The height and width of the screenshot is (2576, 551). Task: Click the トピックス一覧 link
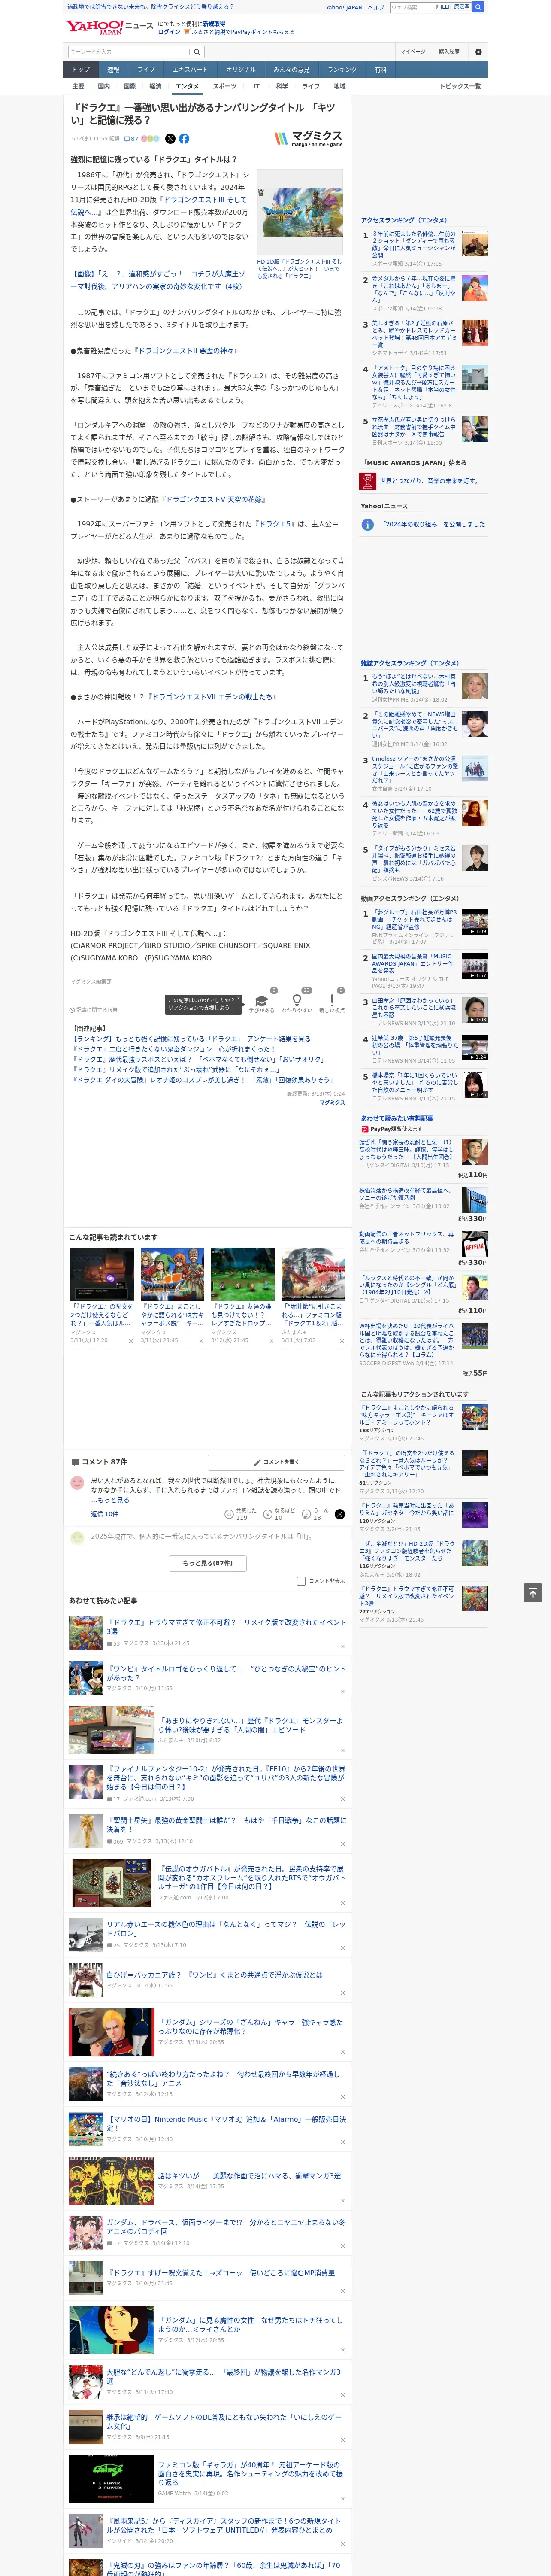click(x=460, y=86)
